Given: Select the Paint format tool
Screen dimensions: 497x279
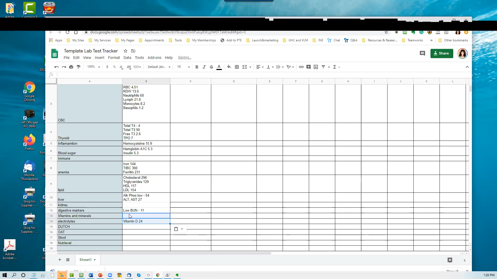Looking at the screenshot, I should tap(78, 67).
